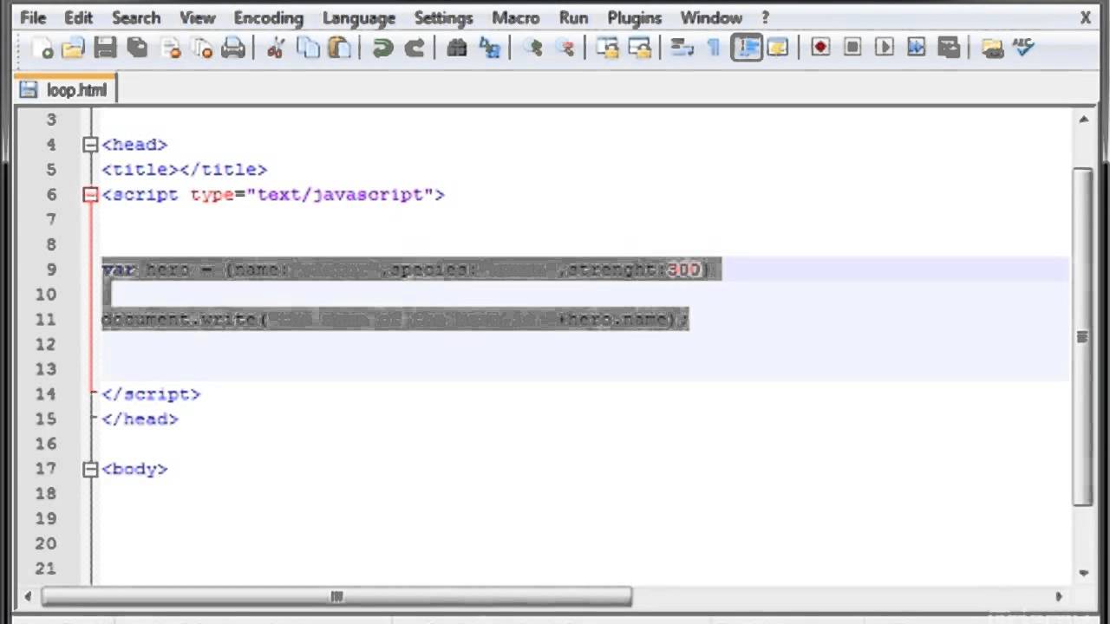Collapse the script fold on line 6

pos(90,195)
